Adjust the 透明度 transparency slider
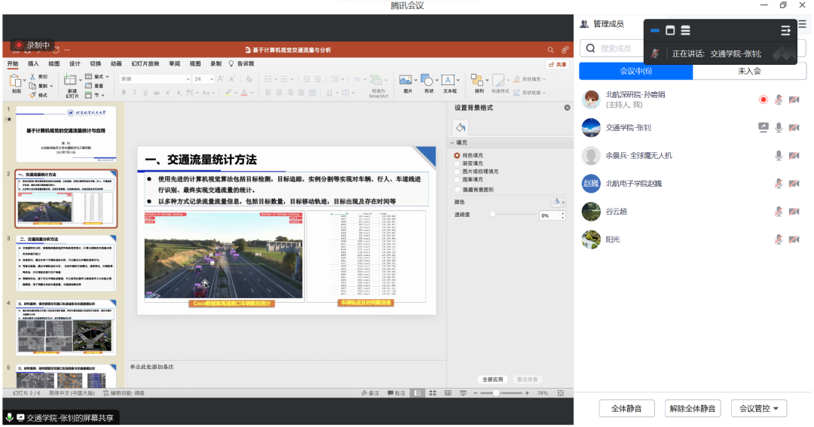The height and width of the screenshot is (427, 814). coord(494,215)
